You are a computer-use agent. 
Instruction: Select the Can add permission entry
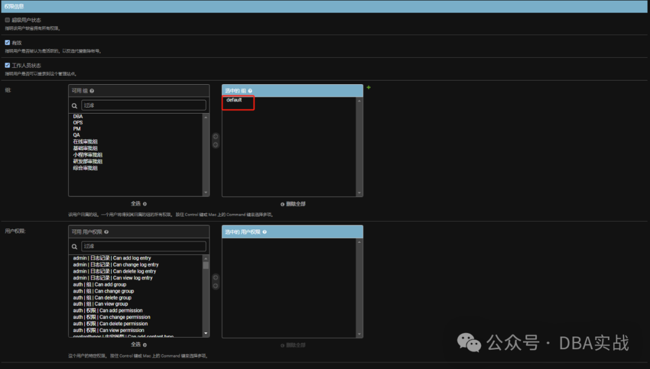point(108,311)
